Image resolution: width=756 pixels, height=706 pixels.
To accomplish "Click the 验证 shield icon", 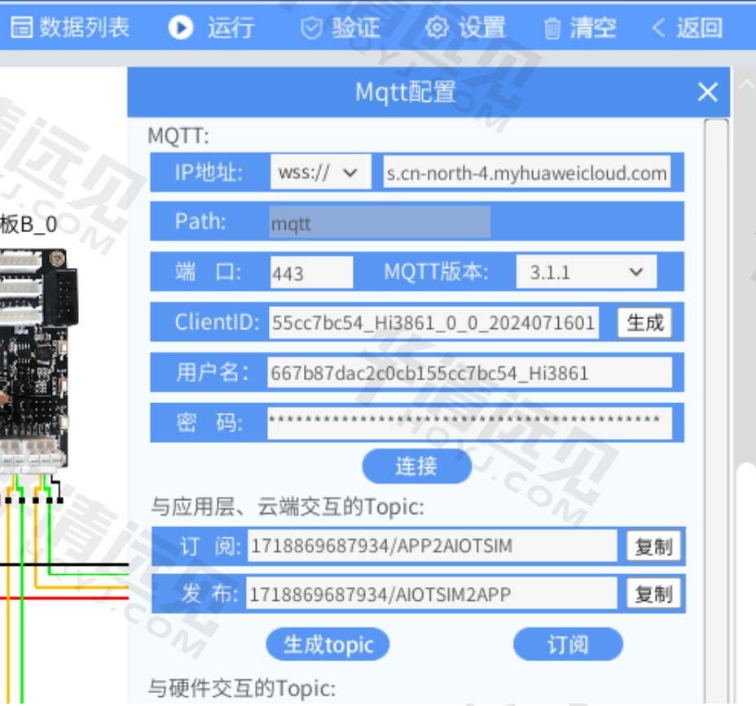I will pos(311,29).
